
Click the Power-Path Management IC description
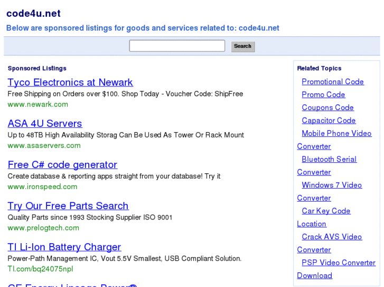click(x=125, y=259)
